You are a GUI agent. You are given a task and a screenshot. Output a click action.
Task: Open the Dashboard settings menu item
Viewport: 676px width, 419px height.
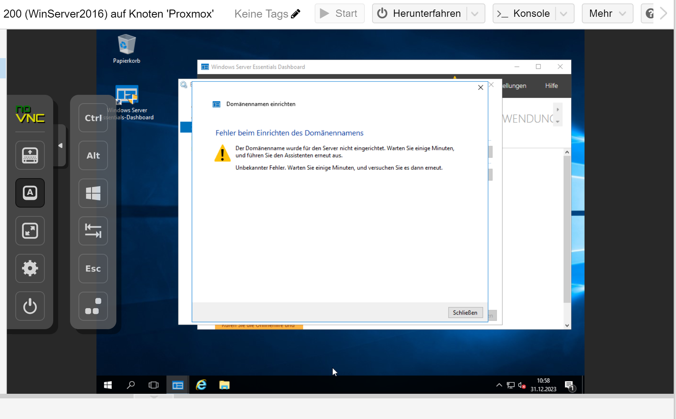514,86
